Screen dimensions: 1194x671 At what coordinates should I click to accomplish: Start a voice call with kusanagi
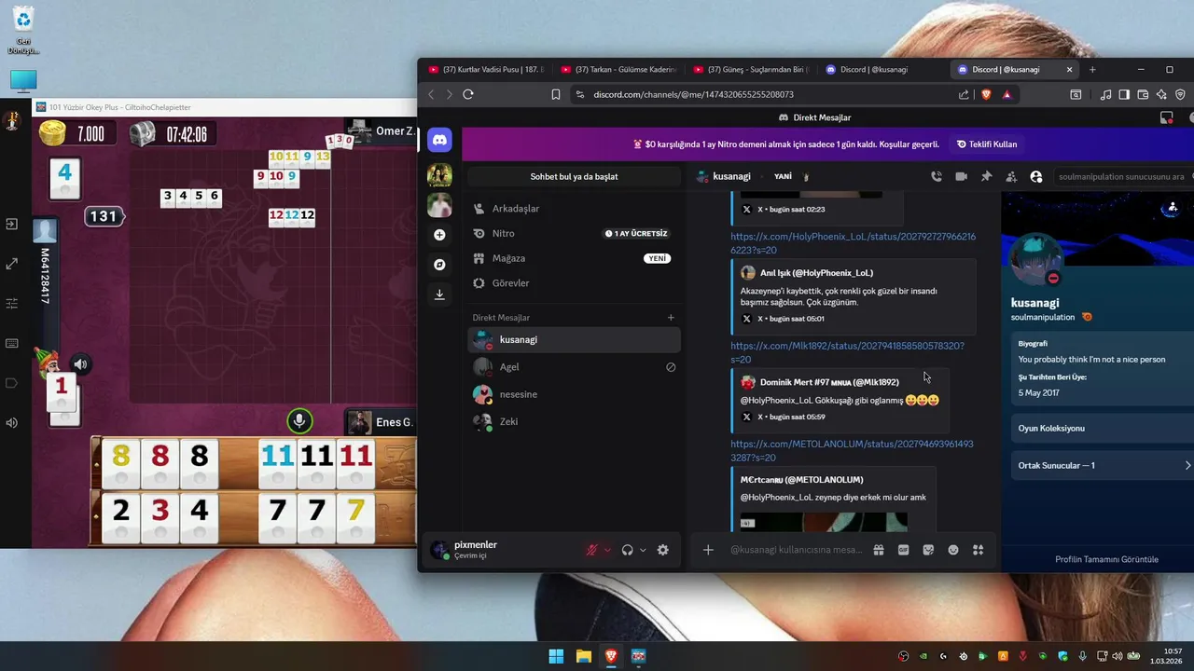coord(937,176)
